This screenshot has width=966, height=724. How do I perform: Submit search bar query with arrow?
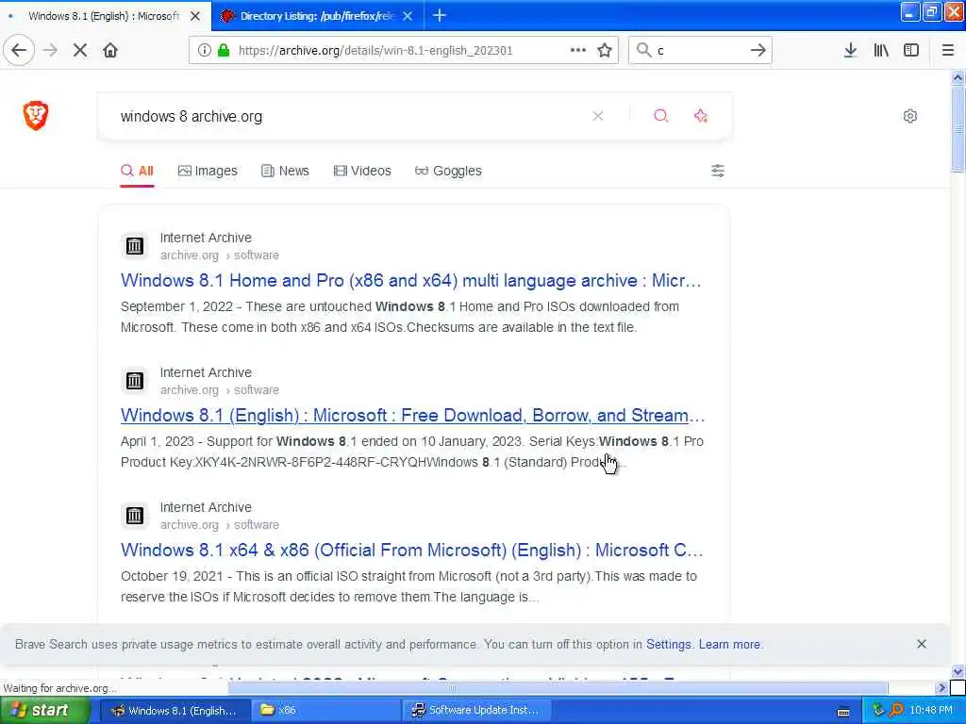(758, 50)
